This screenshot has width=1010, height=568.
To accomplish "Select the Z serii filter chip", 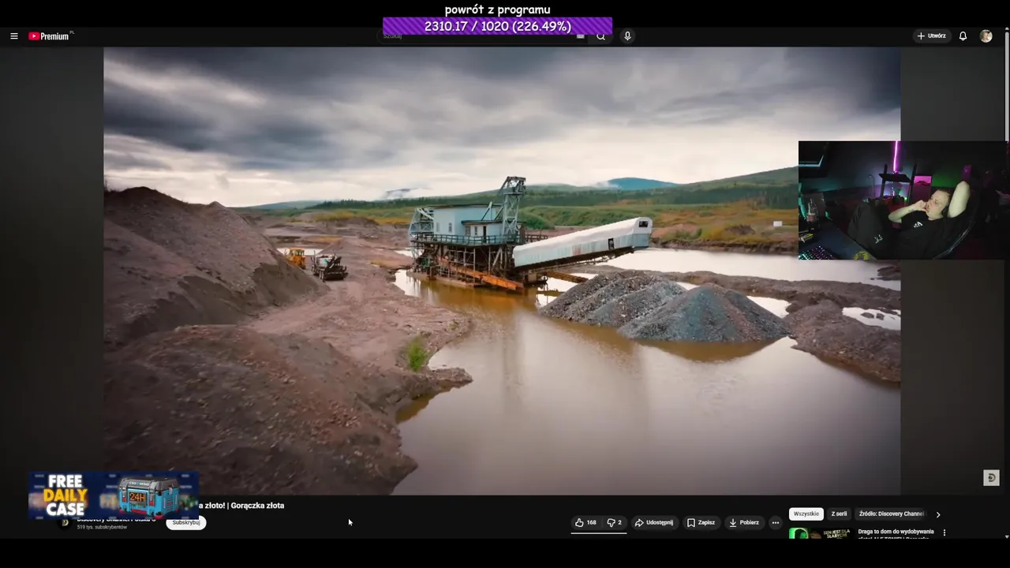I will pos(839,514).
